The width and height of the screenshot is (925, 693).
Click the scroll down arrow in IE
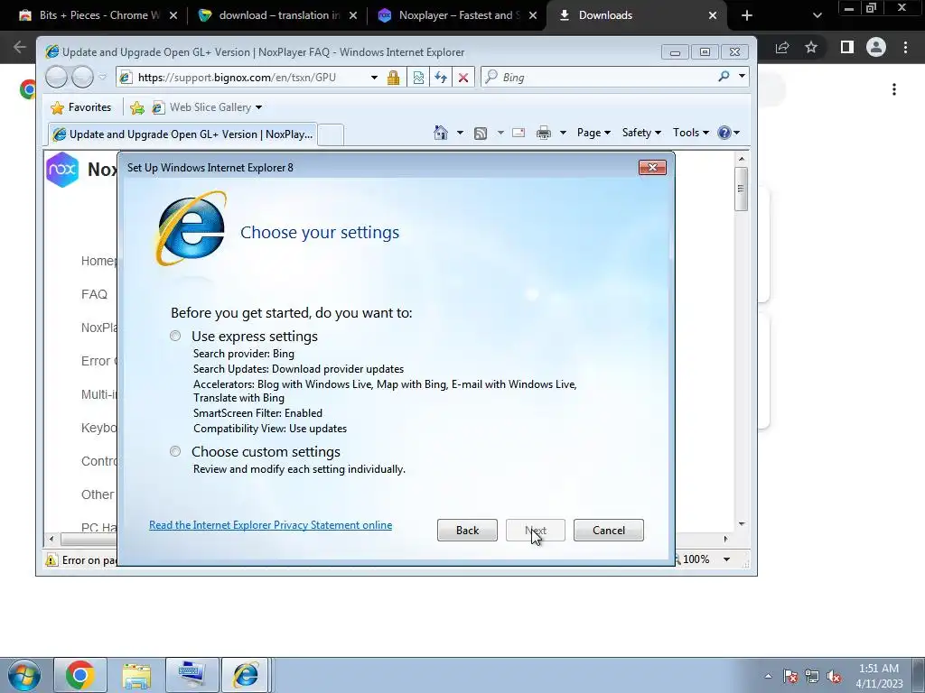click(x=742, y=524)
